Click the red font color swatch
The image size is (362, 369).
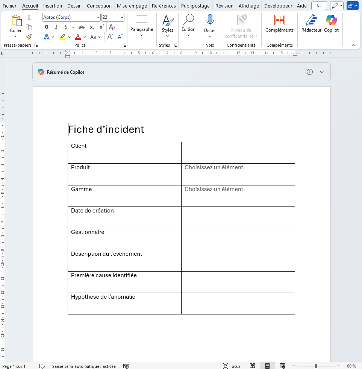78,37
